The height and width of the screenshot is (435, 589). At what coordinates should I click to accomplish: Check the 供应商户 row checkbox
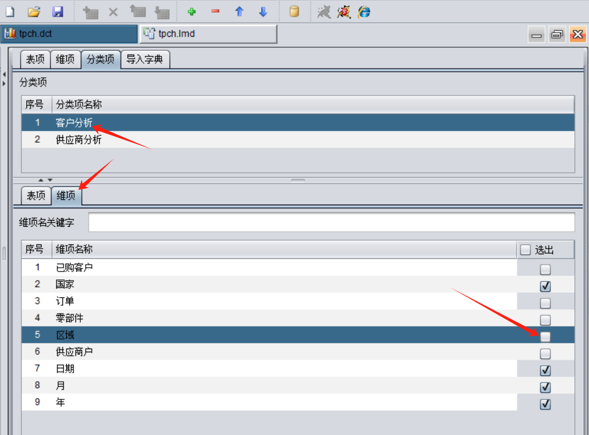point(545,354)
